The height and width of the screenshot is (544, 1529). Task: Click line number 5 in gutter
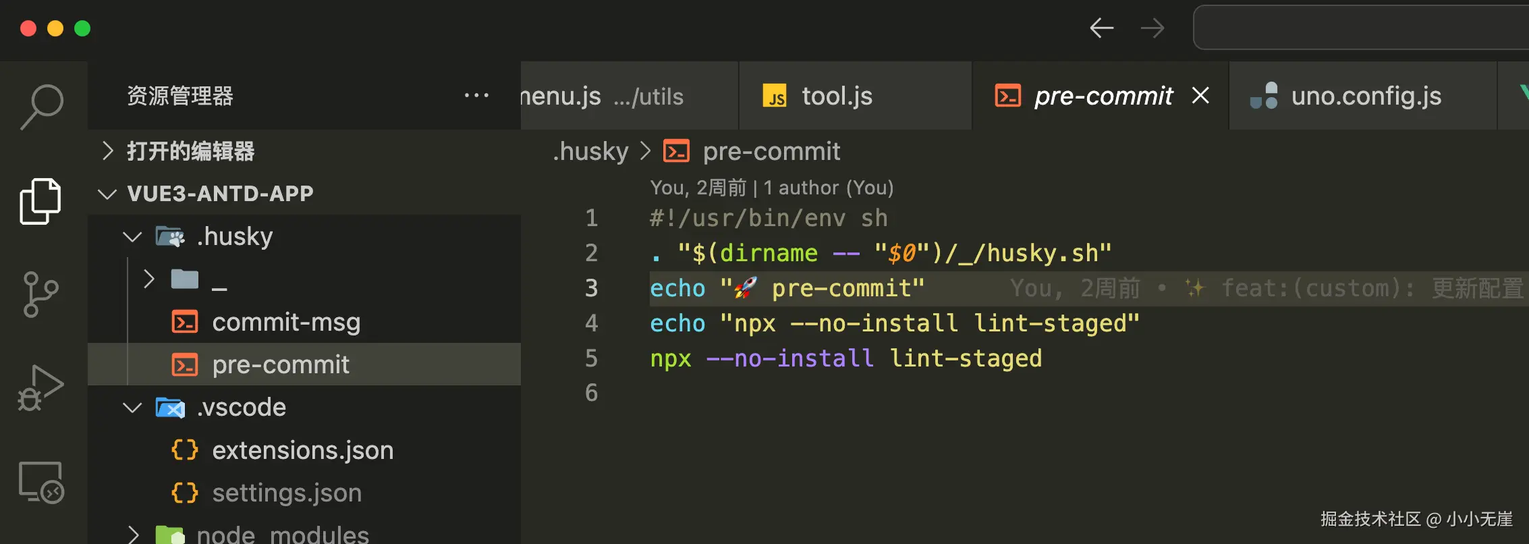[591, 358]
